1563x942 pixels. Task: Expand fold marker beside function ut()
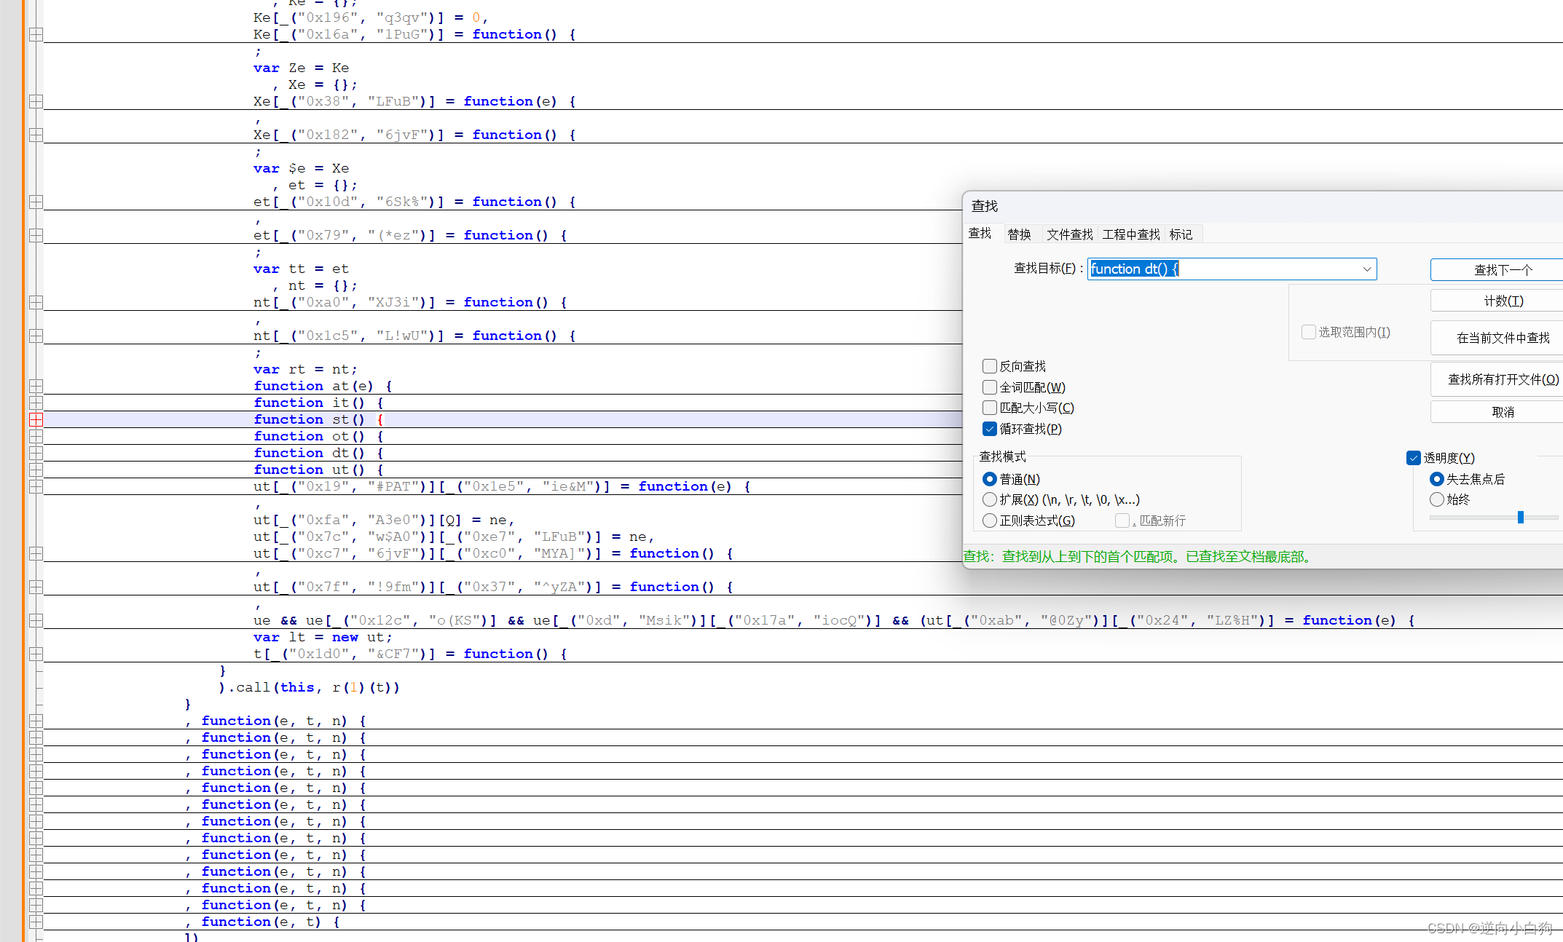click(x=36, y=470)
